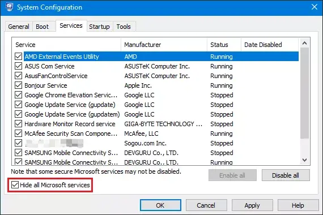The height and width of the screenshot is (215, 323).
Task: Uncheck the stopped SAMSUNG Mobile Connectivity checkbox
Action: click(x=18, y=152)
